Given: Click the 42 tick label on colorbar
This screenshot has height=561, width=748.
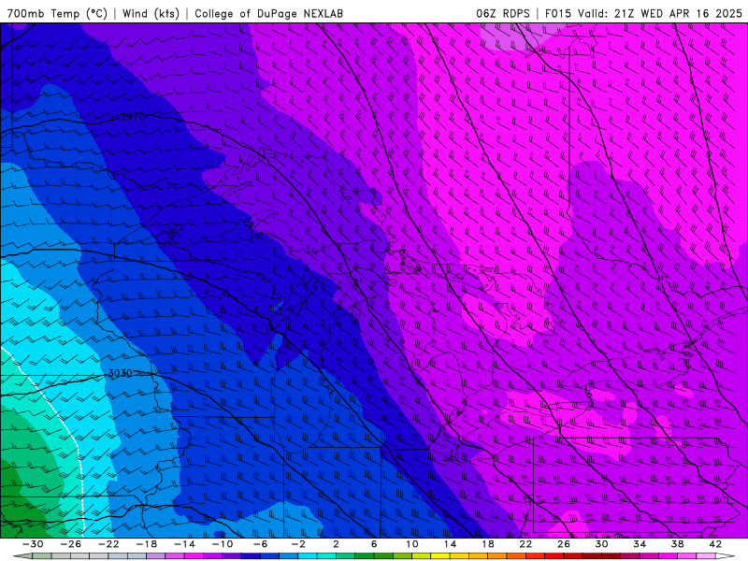Looking at the screenshot, I should (x=715, y=544).
